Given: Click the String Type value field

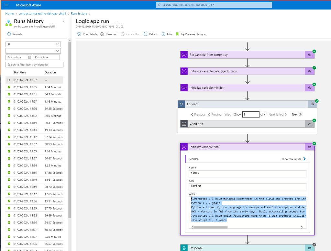Looking at the screenshot, I should click(248, 187).
